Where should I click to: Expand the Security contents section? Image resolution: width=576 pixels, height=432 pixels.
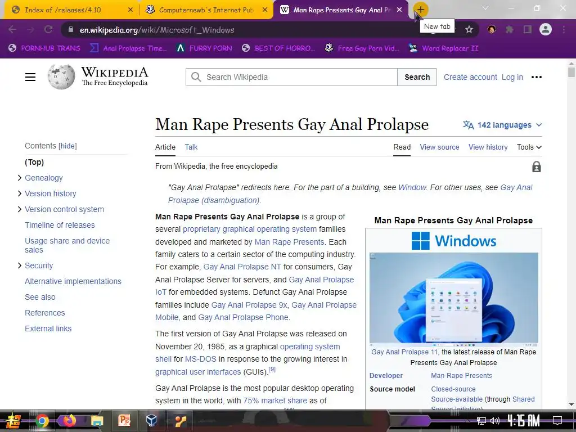tap(20, 265)
